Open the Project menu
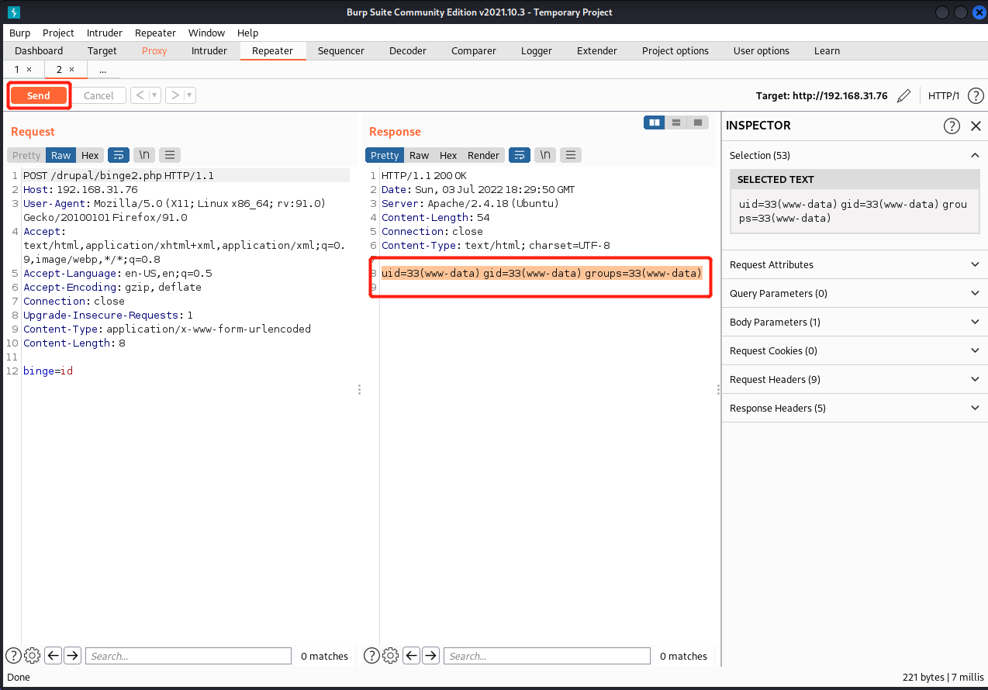 pyautogui.click(x=58, y=33)
